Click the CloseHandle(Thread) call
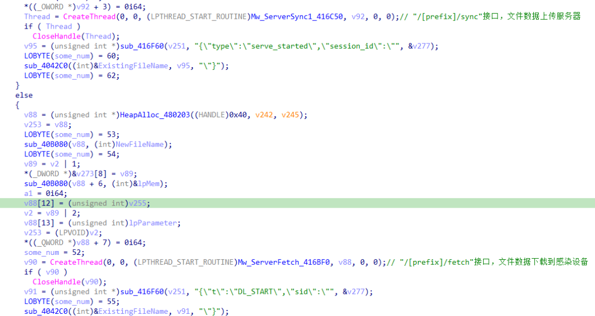 click(x=76, y=36)
